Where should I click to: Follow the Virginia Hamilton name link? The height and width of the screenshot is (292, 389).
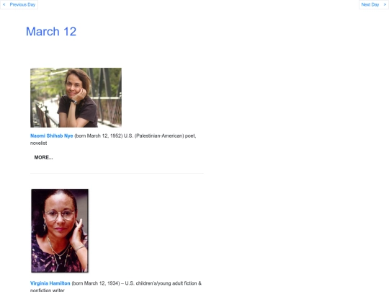50,283
